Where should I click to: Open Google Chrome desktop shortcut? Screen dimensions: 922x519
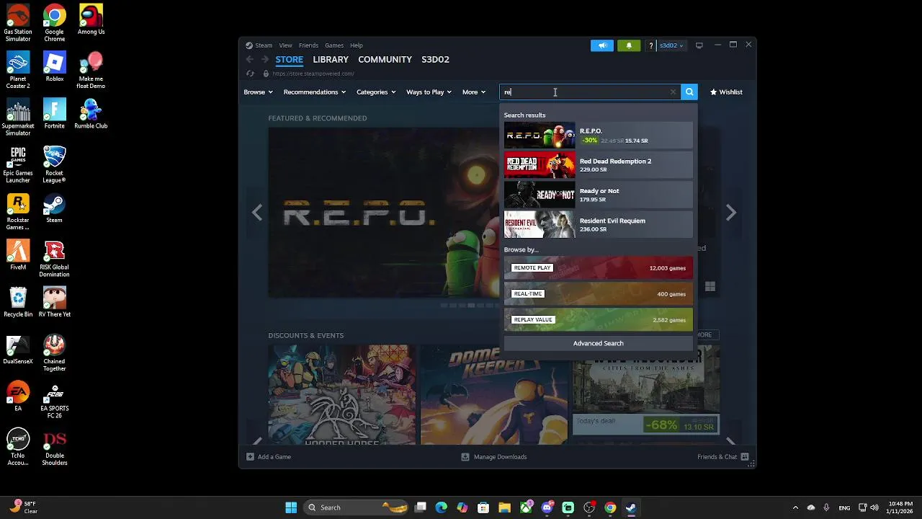point(54,24)
